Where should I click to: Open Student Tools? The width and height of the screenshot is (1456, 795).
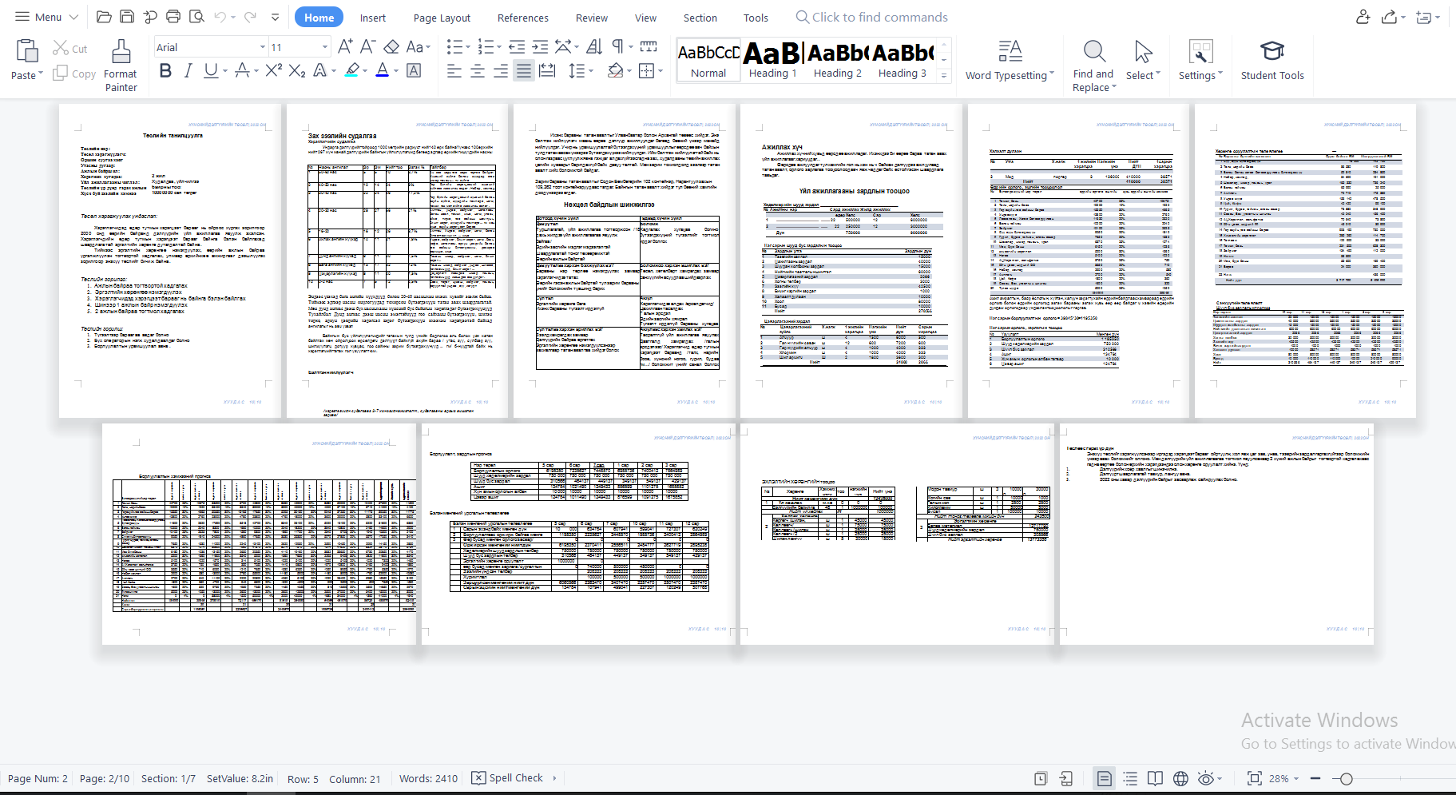[1272, 61]
